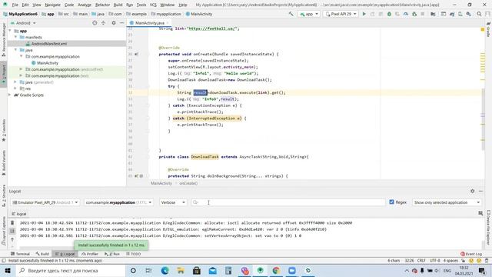Open the Verbose log level dropdown
The image size is (492, 277).
coord(173,202)
